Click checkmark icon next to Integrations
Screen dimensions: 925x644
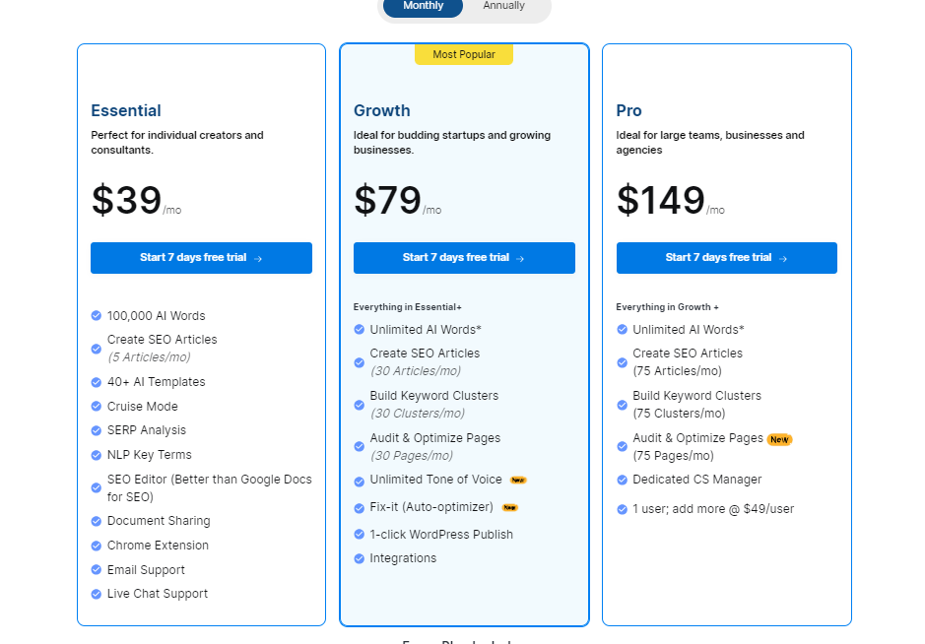point(359,558)
